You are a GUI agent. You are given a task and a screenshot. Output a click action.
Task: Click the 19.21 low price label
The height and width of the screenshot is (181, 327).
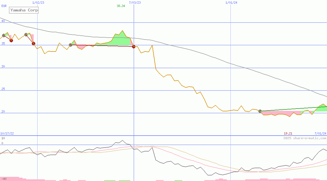288,134
